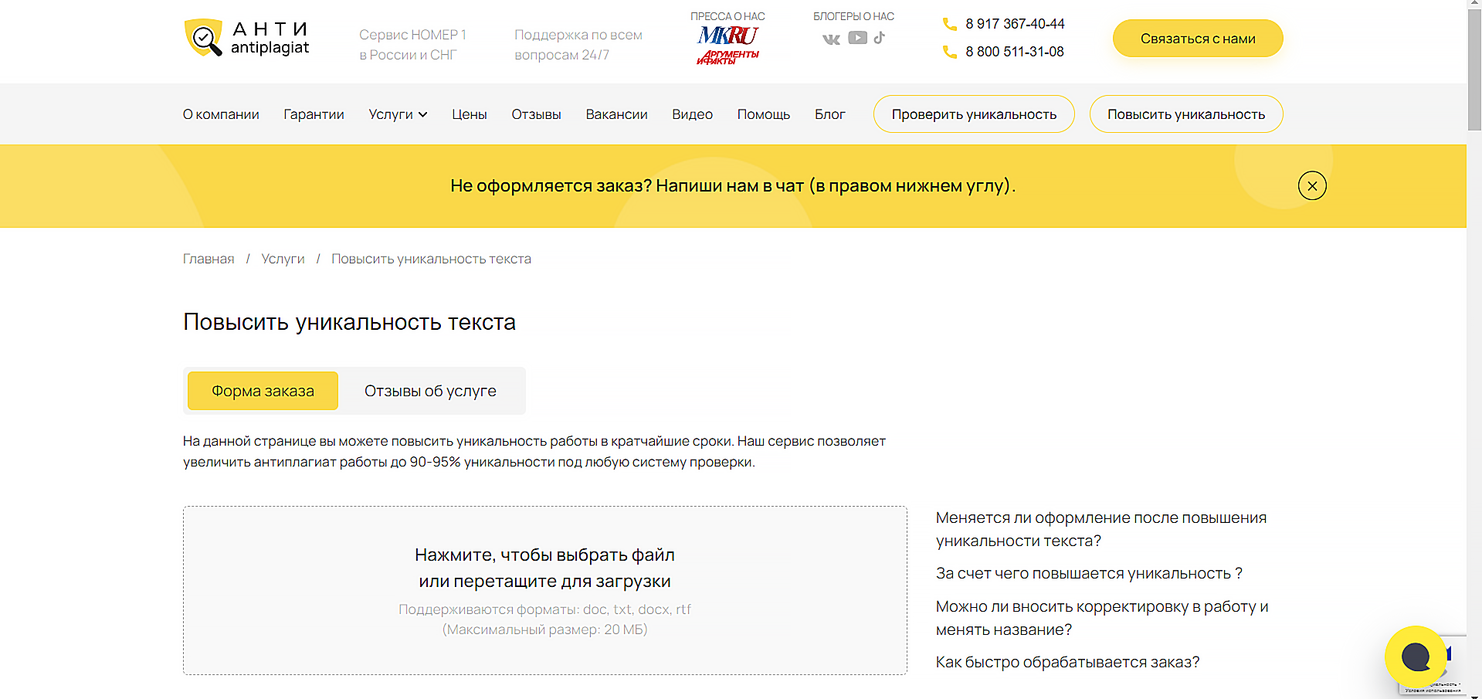Open Отзывы menu item
Image resolution: width=1482 pixels, height=699 pixels.
pyautogui.click(x=536, y=114)
